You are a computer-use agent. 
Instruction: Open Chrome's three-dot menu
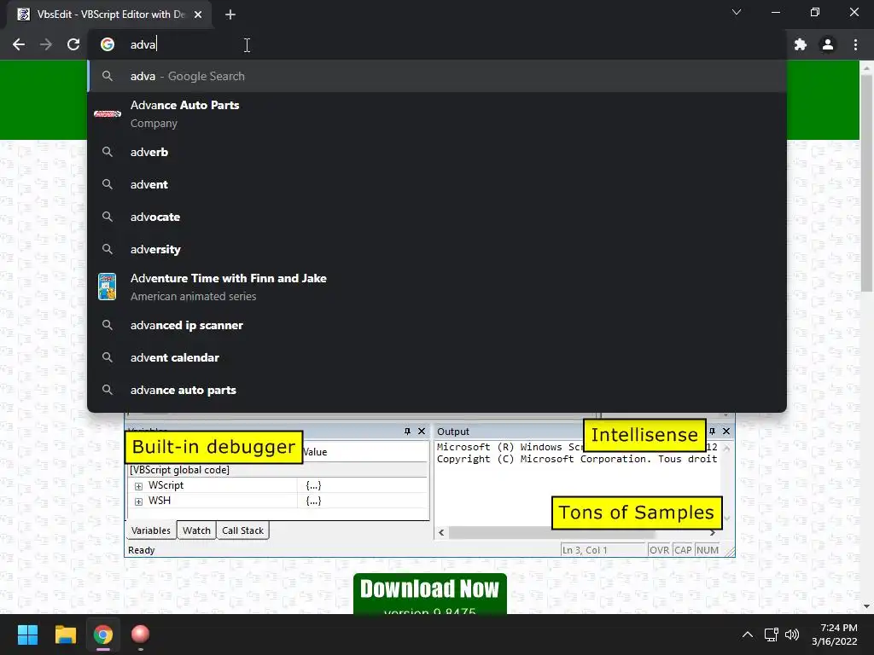855,44
